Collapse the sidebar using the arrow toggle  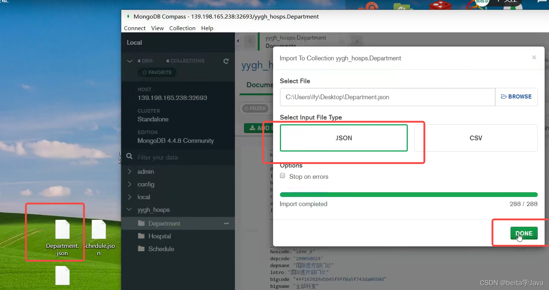pos(238,41)
